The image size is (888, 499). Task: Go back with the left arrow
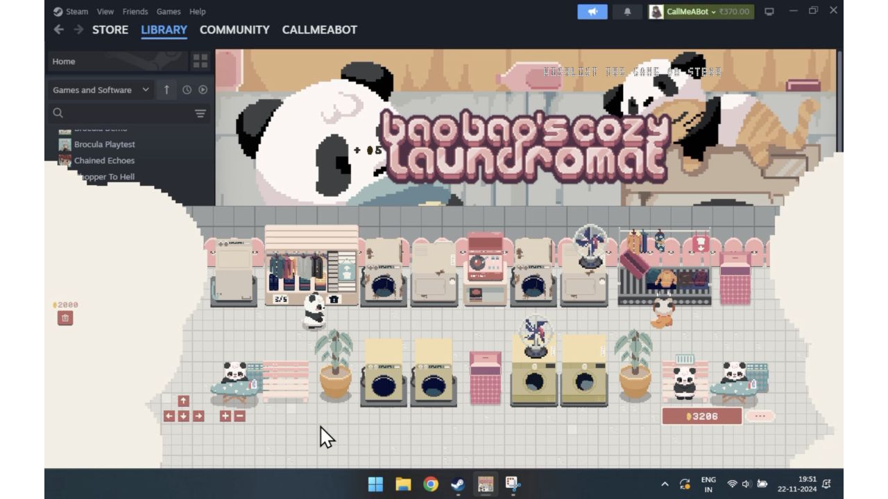[59, 30]
